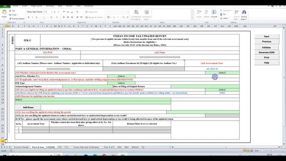Click the Print button beside the form
Screen dimensions: 286x161
266,58
